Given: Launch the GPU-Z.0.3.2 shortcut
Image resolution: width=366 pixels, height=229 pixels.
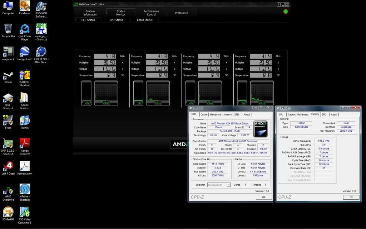Looking at the screenshot, I should click(x=8, y=147).
